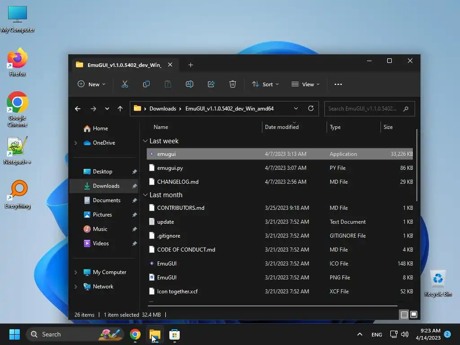Open the clock and date panel
This screenshot has width=460, height=345.
(x=428, y=334)
